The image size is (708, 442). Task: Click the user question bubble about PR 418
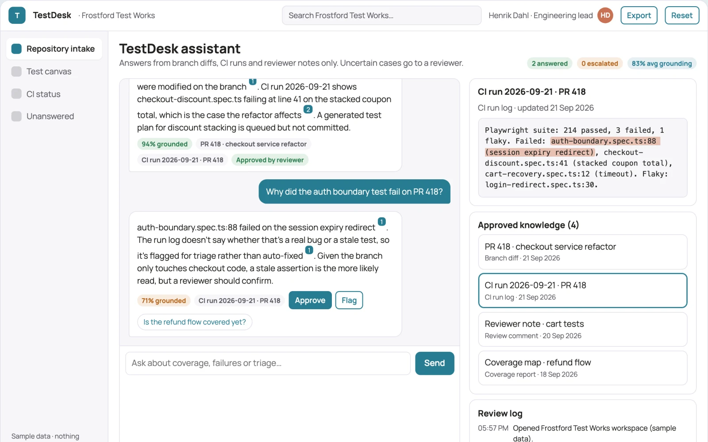(x=354, y=192)
